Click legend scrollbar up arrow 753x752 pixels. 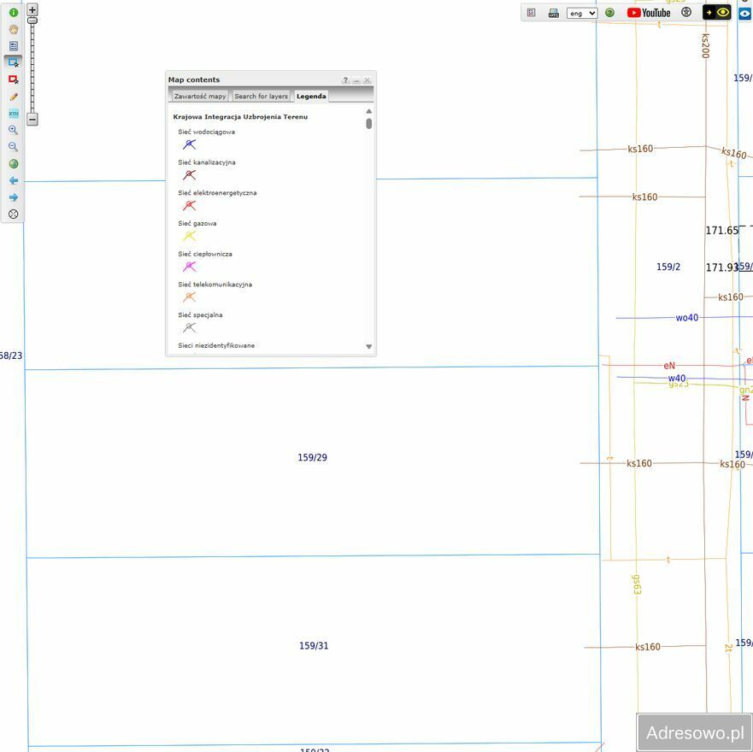point(369,111)
